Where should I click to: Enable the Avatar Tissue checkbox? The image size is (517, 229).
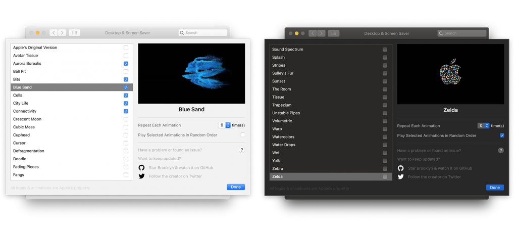click(126, 56)
